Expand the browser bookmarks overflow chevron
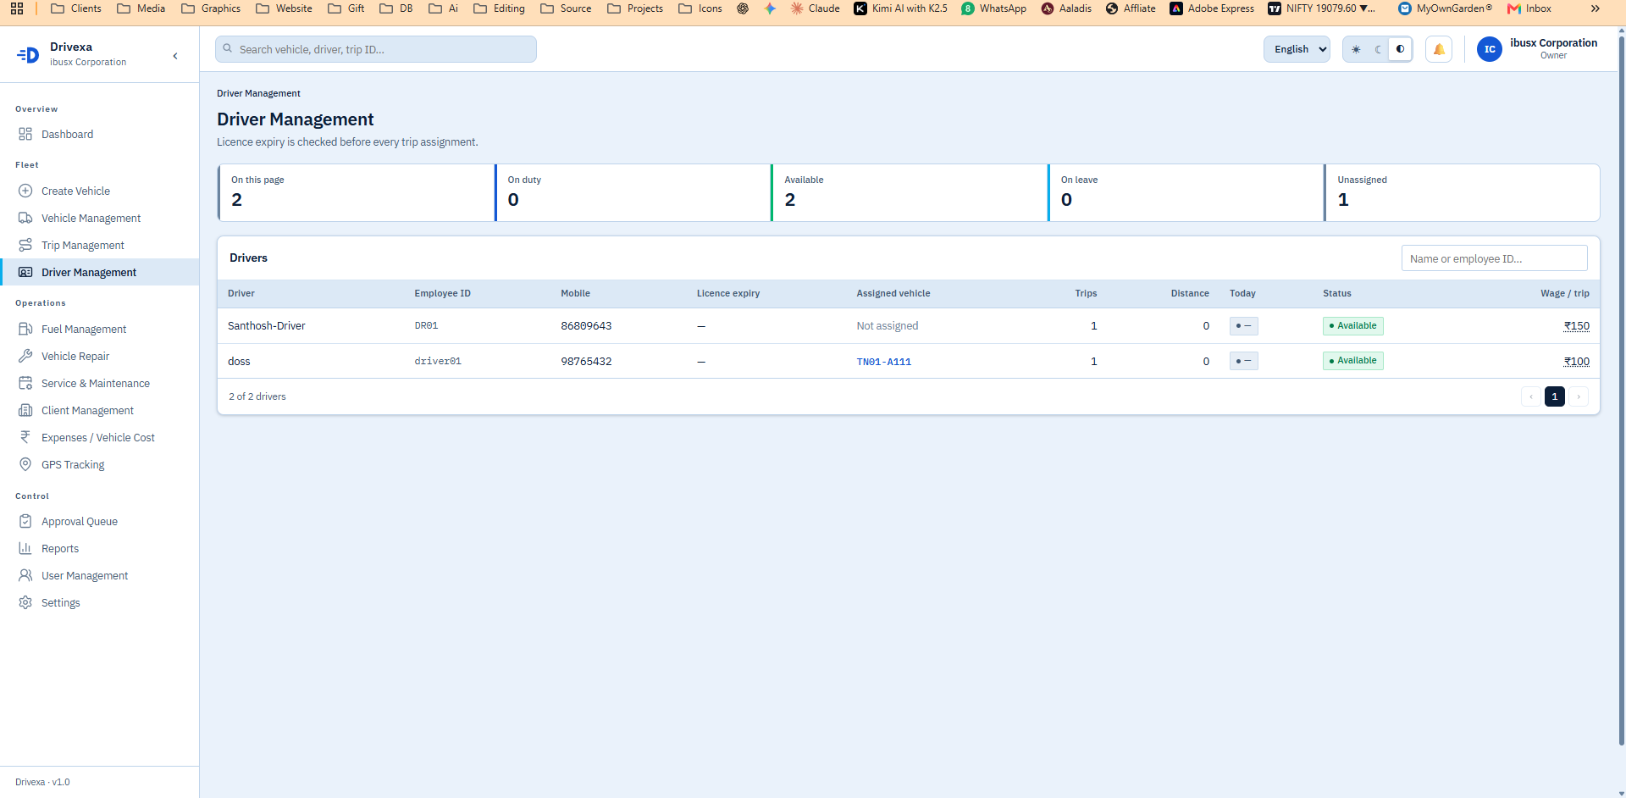 pos(1596,8)
